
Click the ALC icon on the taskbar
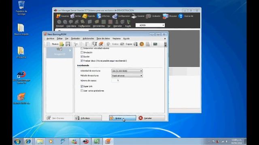[x=85, y=141]
